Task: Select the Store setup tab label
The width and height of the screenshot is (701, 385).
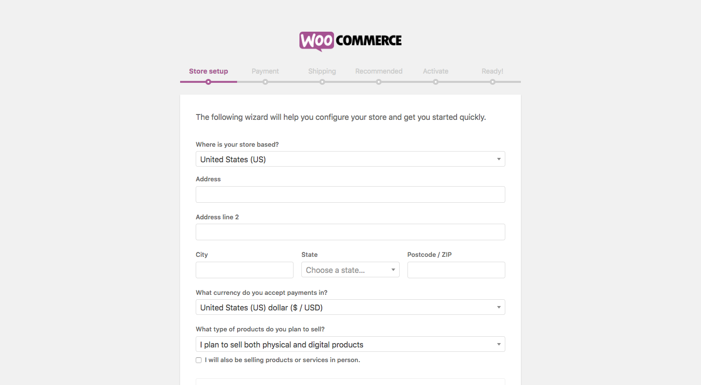Action: point(208,71)
